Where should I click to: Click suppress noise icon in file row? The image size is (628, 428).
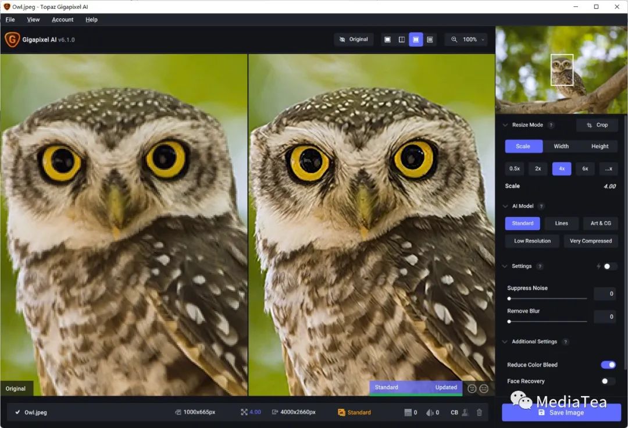click(408, 412)
